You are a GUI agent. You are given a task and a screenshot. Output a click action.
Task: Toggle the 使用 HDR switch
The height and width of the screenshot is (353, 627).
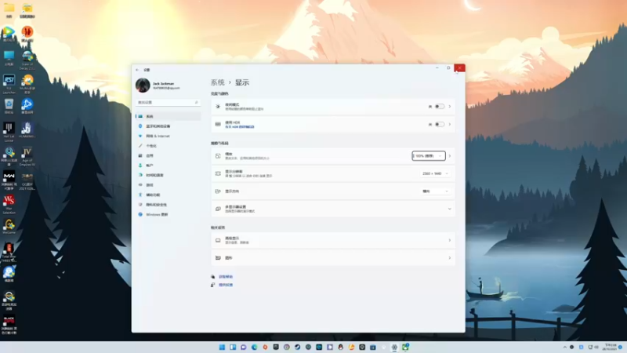(440, 125)
